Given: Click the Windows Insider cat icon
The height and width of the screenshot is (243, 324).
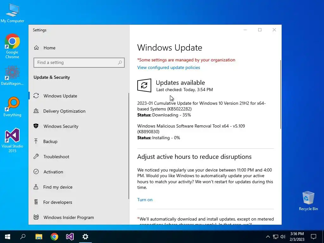Looking at the screenshot, I should point(36,217).
